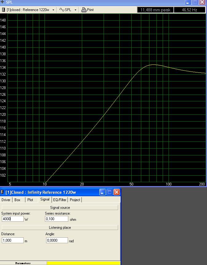Click the Parameters label at the bottom

[x=23, y=263]
